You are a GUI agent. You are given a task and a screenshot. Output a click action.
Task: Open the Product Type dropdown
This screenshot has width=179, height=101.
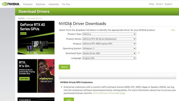[109, 34]
